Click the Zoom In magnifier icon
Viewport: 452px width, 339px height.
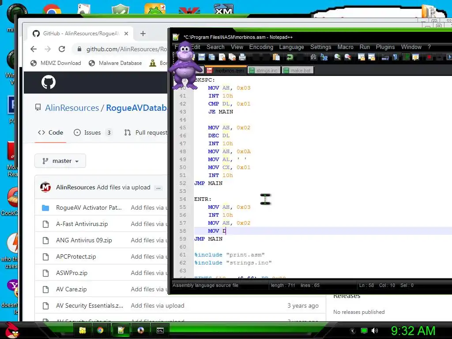338,57
